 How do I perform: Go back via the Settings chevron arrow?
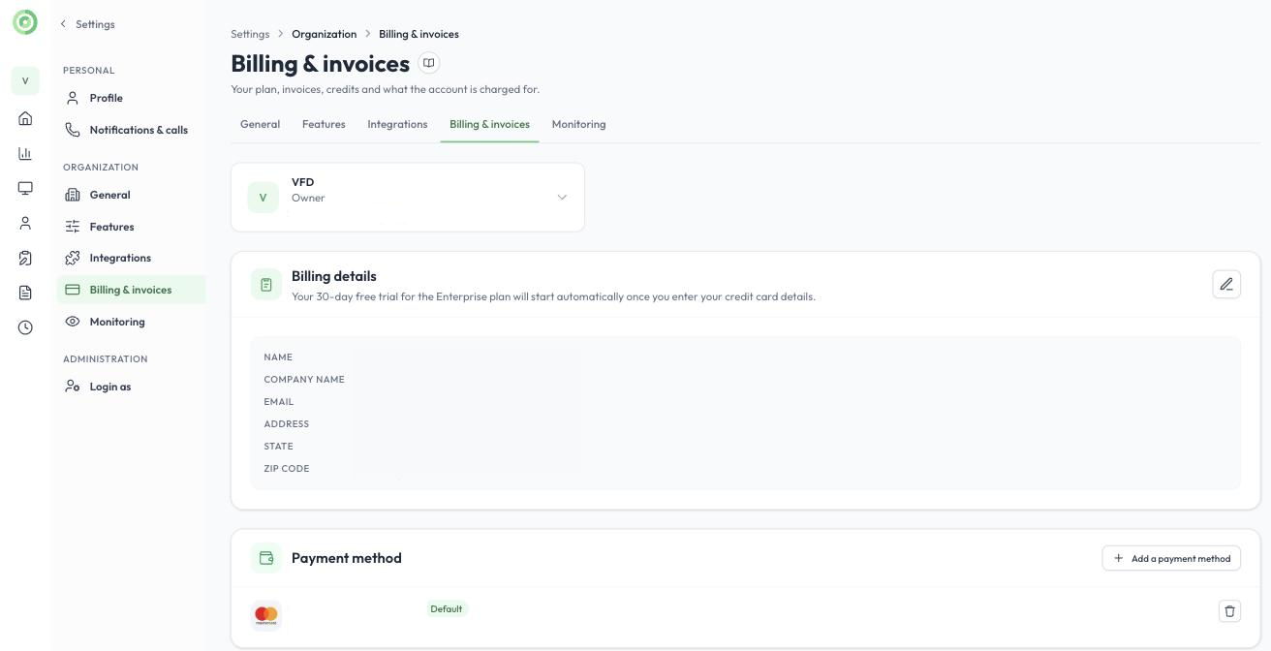tap(64, 23)
